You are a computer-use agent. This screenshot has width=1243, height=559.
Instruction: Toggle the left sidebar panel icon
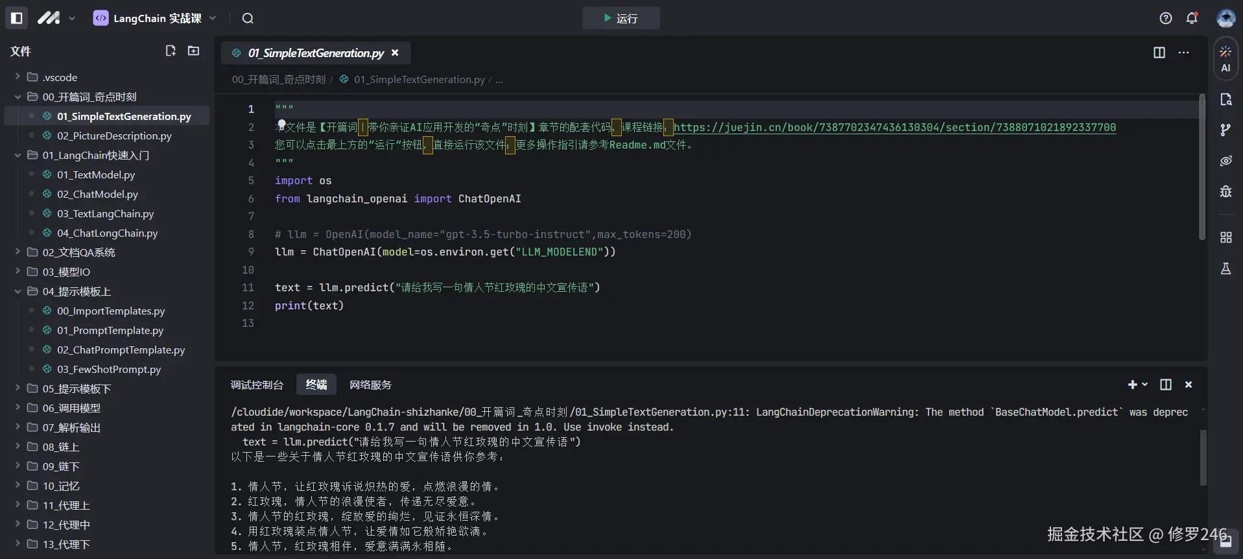tap(17, 18)
